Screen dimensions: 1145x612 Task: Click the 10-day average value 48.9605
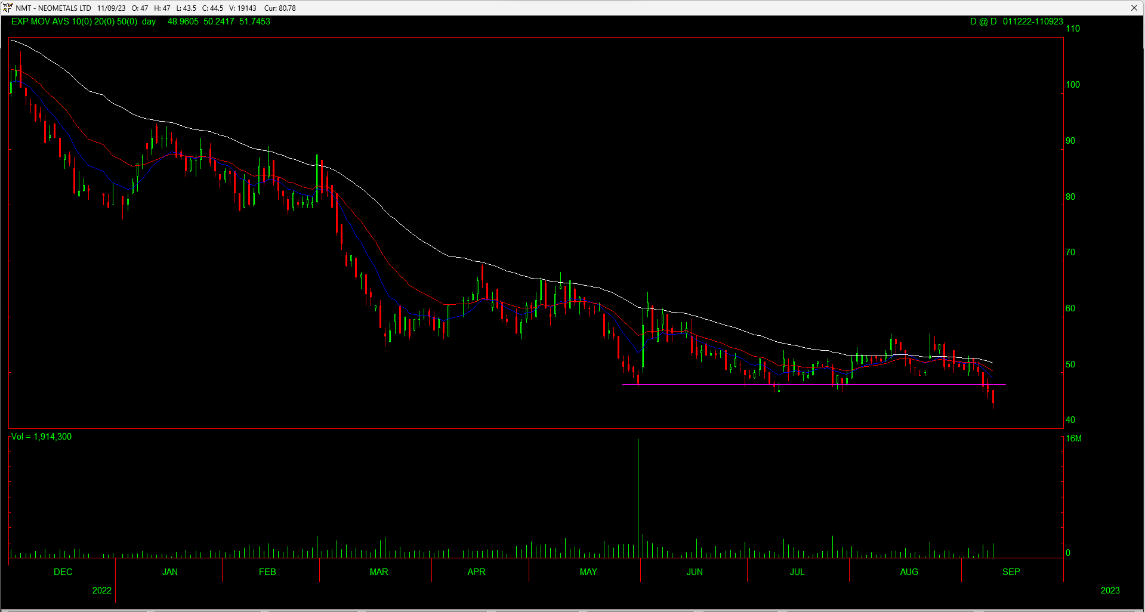[x=183, y=21]
